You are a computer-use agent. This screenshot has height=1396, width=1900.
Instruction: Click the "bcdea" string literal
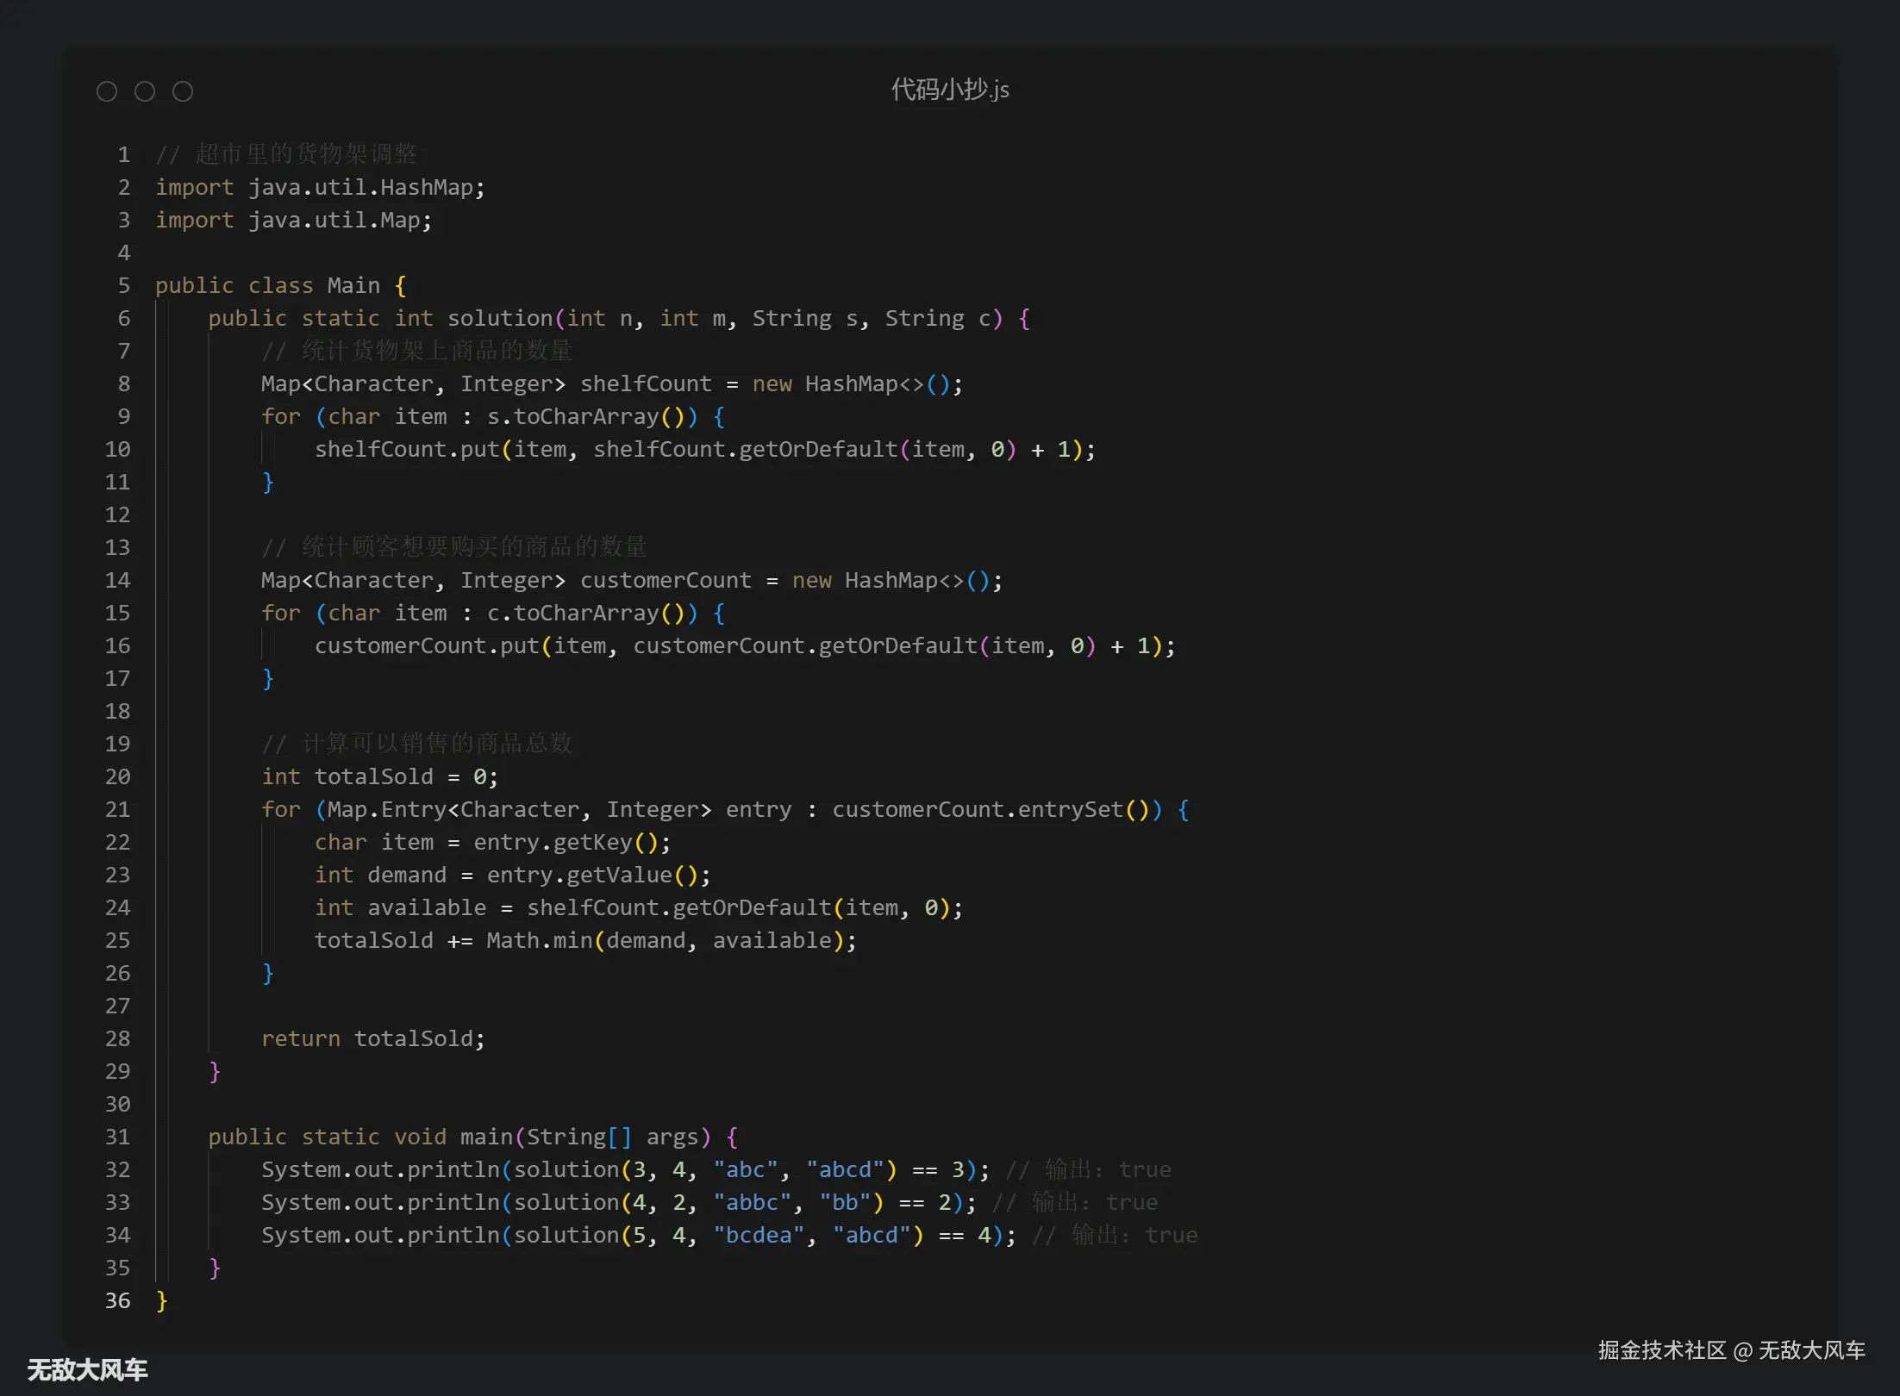[759, 1236]
